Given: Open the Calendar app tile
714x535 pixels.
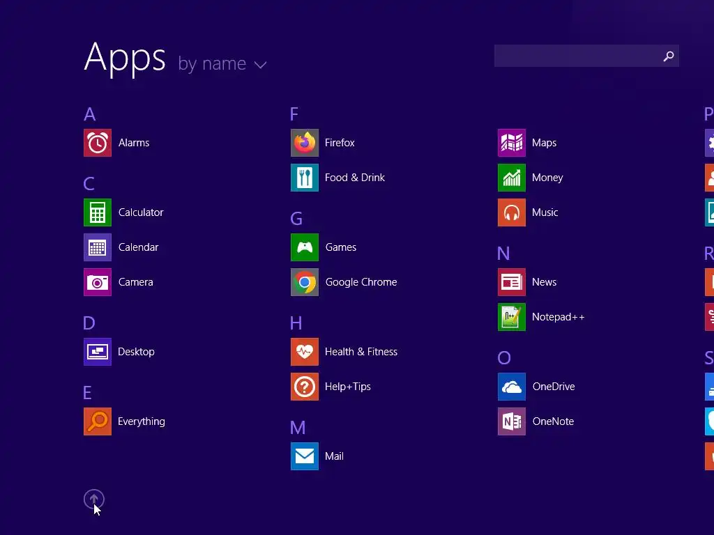Looking at the screenshot, I should tap(98, 247).
